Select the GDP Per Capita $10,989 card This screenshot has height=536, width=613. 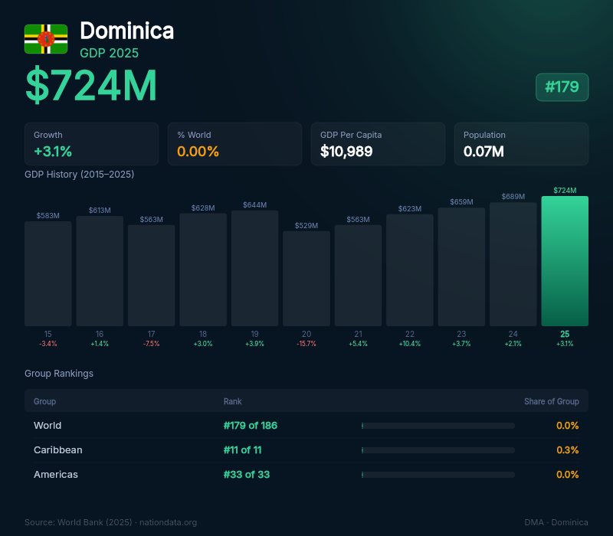378,144
